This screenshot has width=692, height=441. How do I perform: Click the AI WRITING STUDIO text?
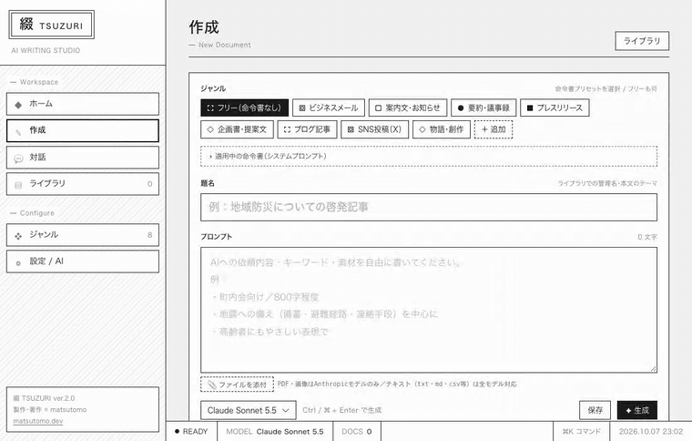46,50
